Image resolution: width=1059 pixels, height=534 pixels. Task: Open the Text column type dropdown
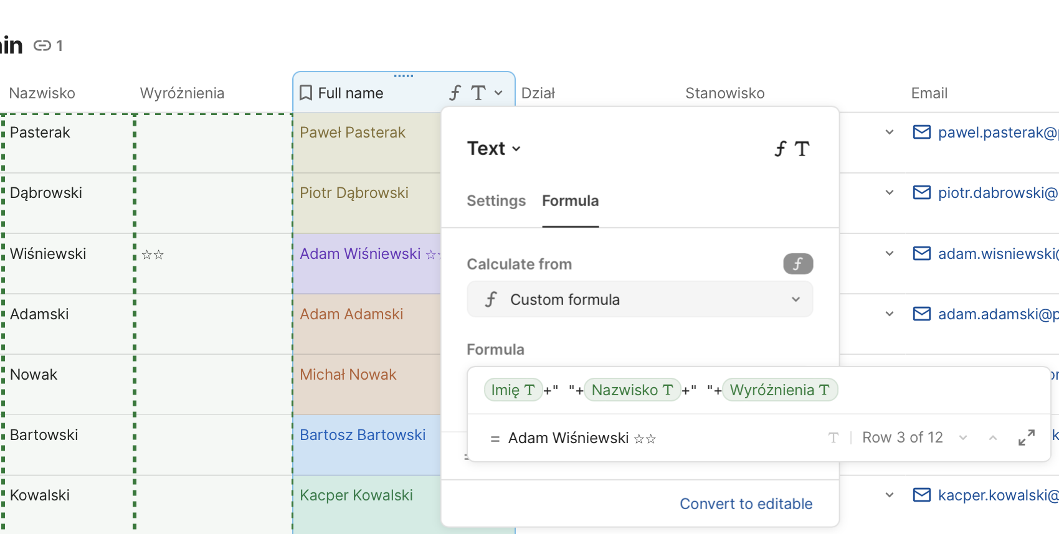tap(493, 149)
